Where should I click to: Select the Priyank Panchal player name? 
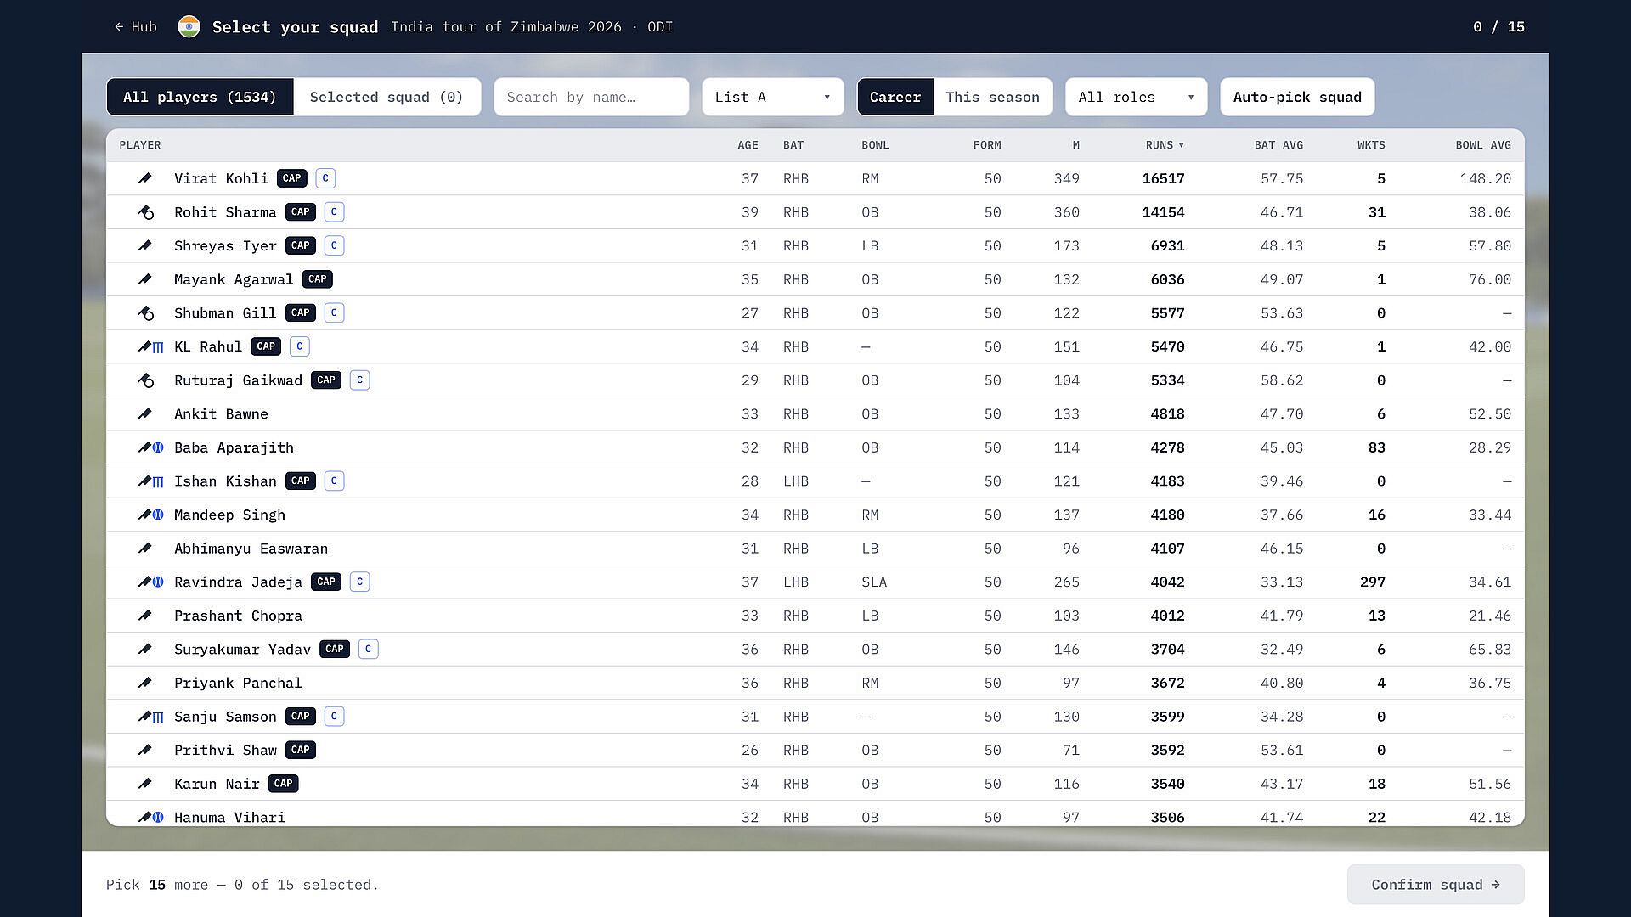tap(238, 683)
